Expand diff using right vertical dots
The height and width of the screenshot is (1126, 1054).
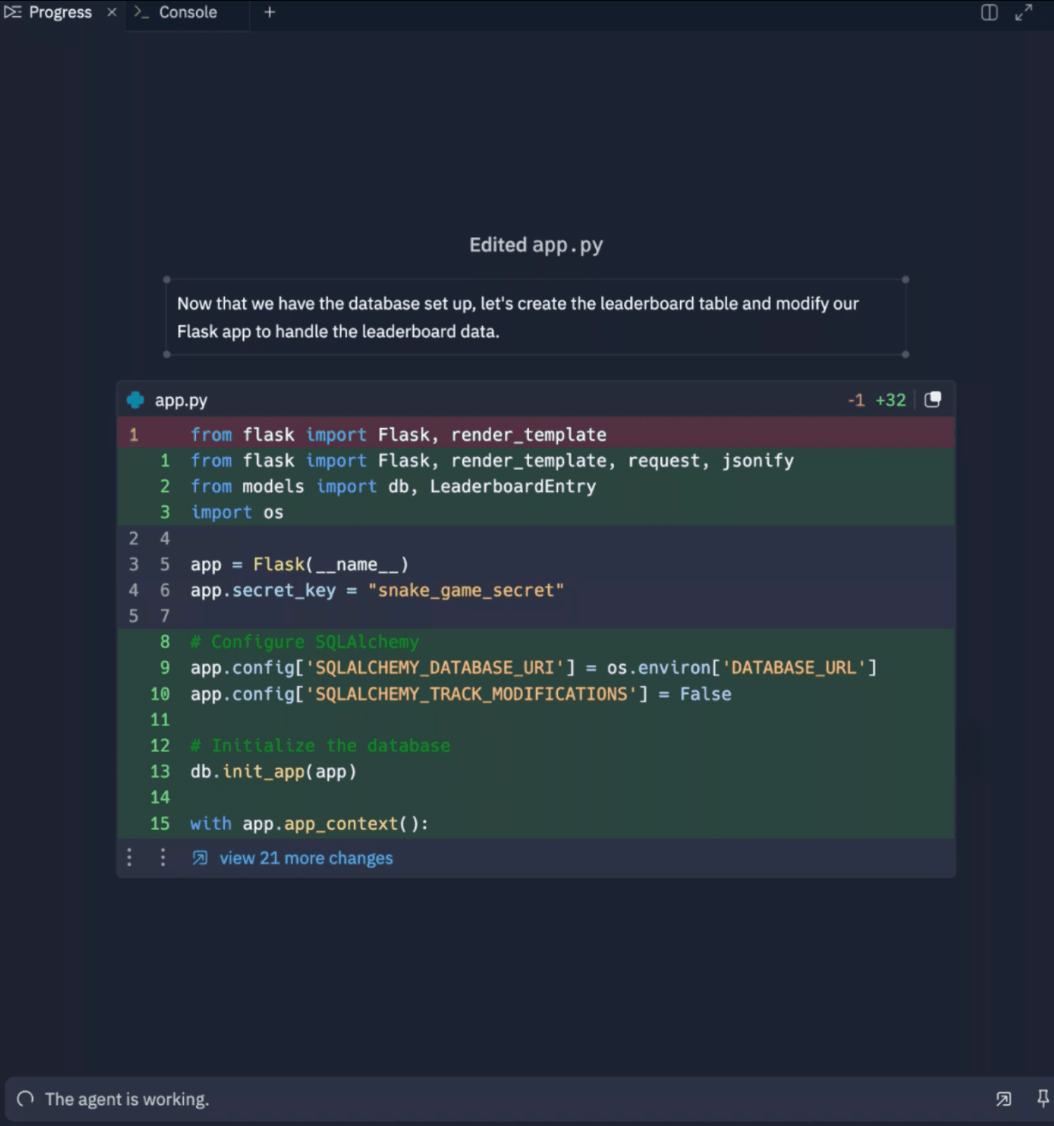coord(163,858)
